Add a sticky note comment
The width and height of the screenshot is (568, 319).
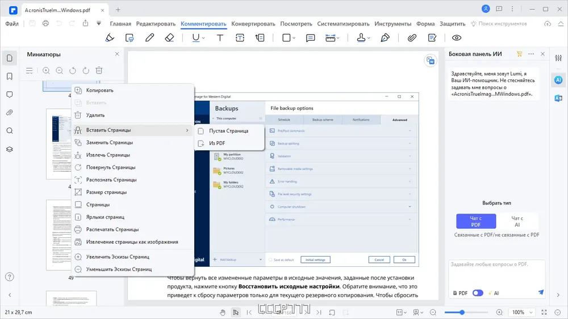point(310,37)
